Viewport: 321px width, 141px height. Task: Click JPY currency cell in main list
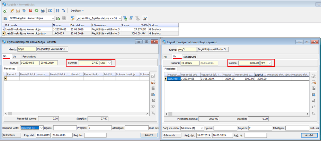[x=145, y=33]
